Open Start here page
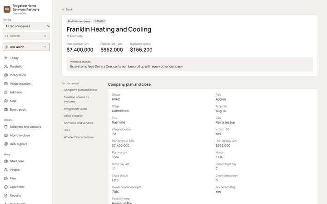Viewport: 327px width, 204px height. click(26, 161)
